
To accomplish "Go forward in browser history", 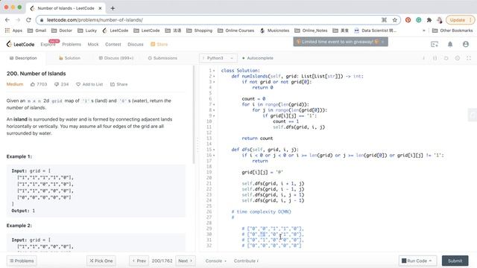I will pos(18,20).
